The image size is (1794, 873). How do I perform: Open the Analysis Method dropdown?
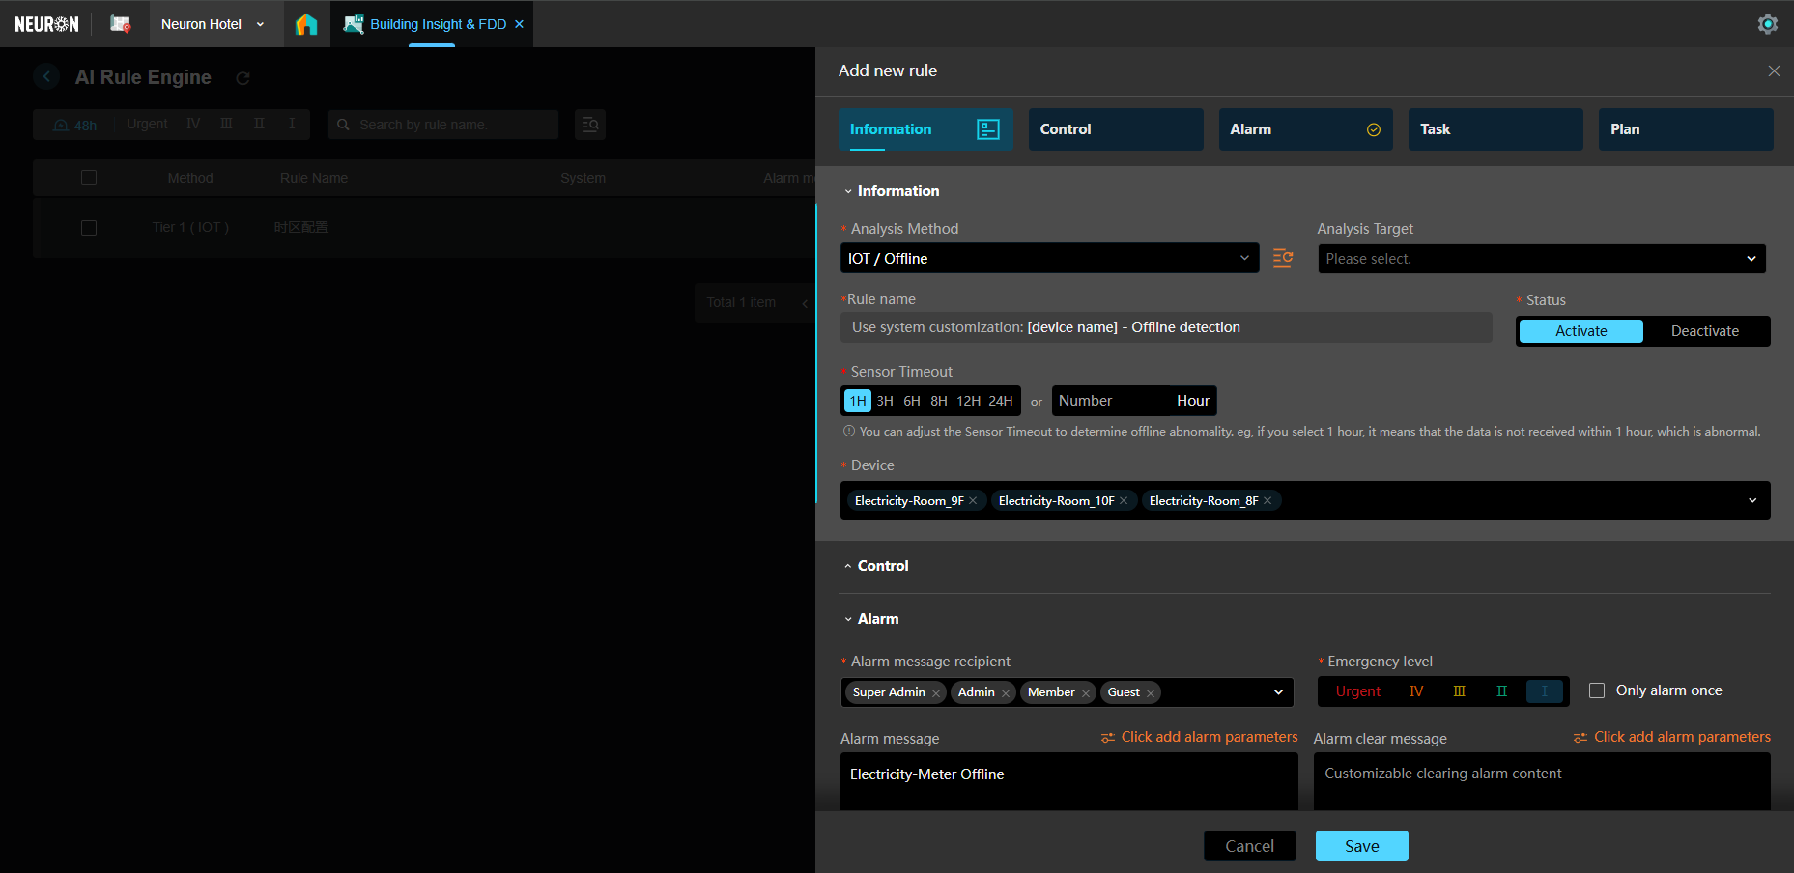click(1049, 258)
